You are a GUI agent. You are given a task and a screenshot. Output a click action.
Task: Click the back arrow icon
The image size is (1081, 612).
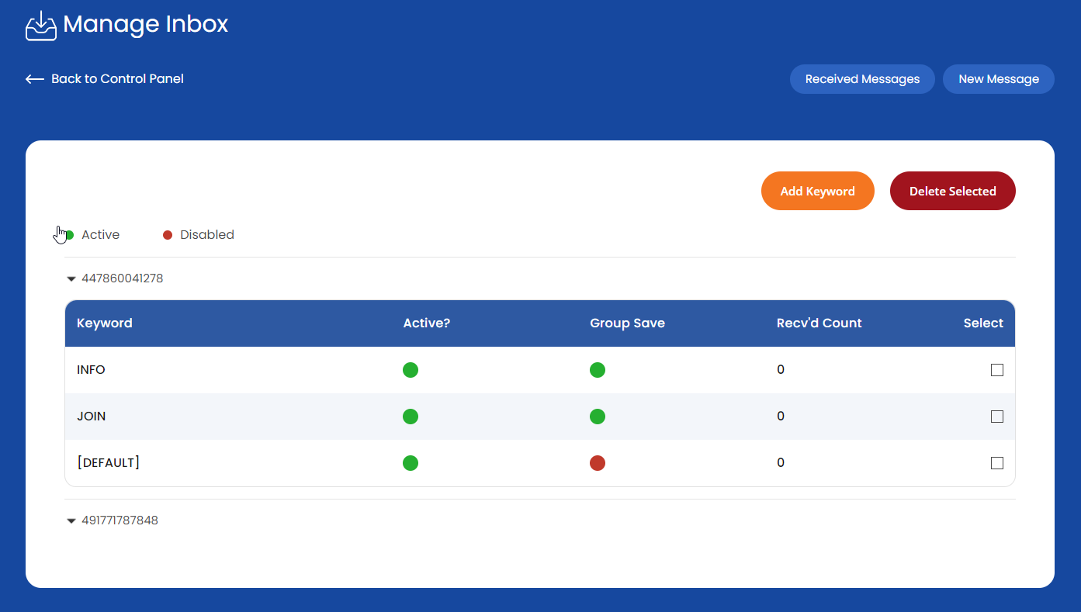[34, 79]
